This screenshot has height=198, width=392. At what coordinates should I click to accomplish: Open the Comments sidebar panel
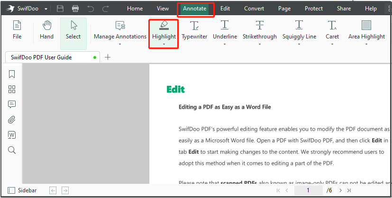(12, 104)
